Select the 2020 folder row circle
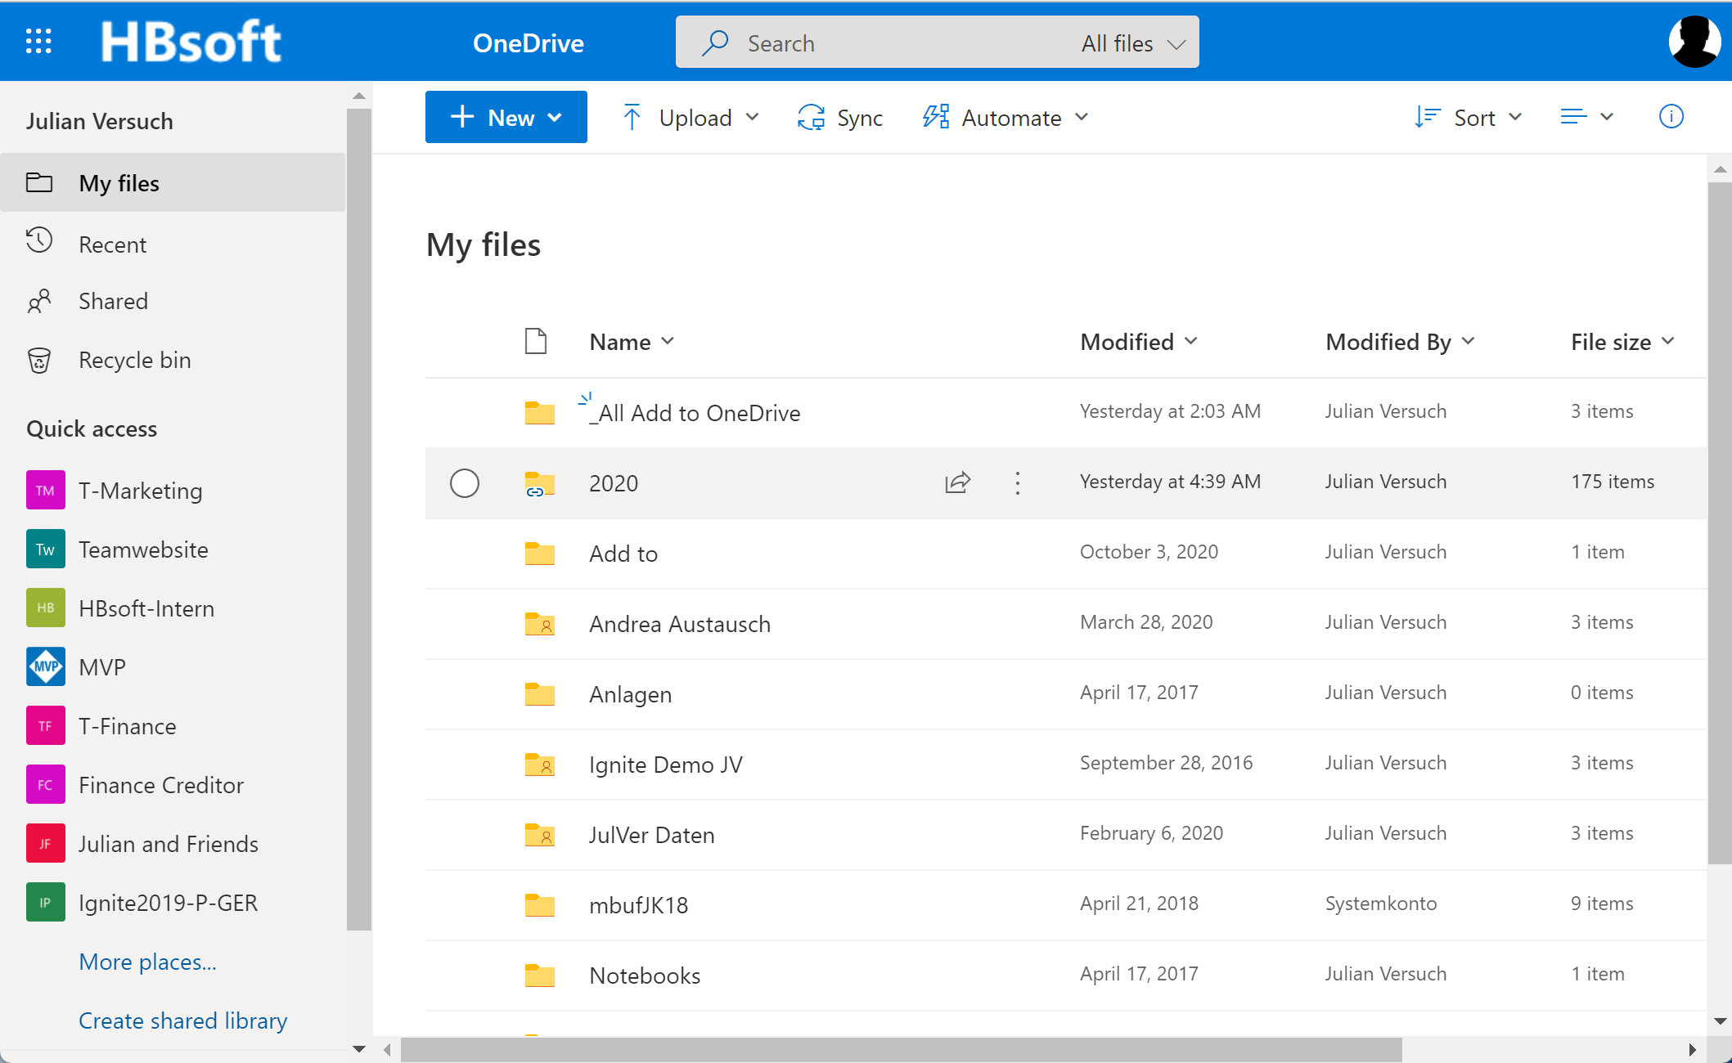1732x1063 pixels. pos(465,482)
